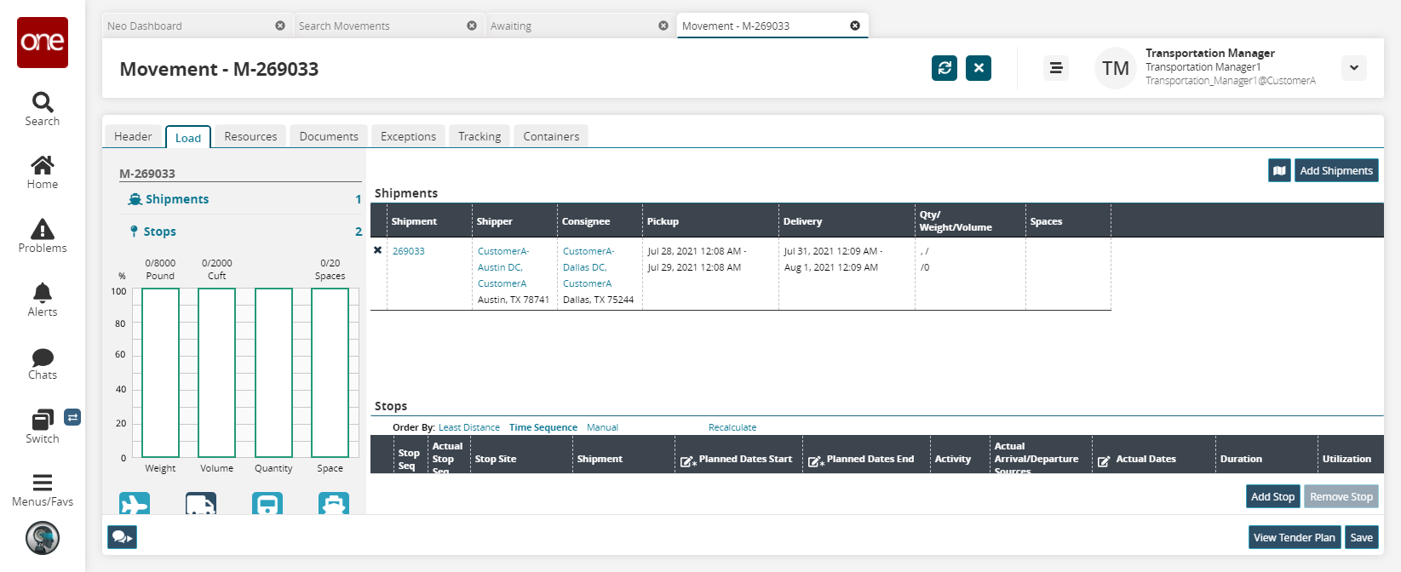1401x572 pixels.
Task: Order stops by Time Sequence
Action: [x=543, y=427]
